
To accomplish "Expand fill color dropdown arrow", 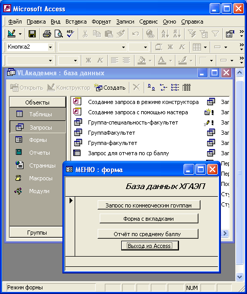I will tap(150, 60).
